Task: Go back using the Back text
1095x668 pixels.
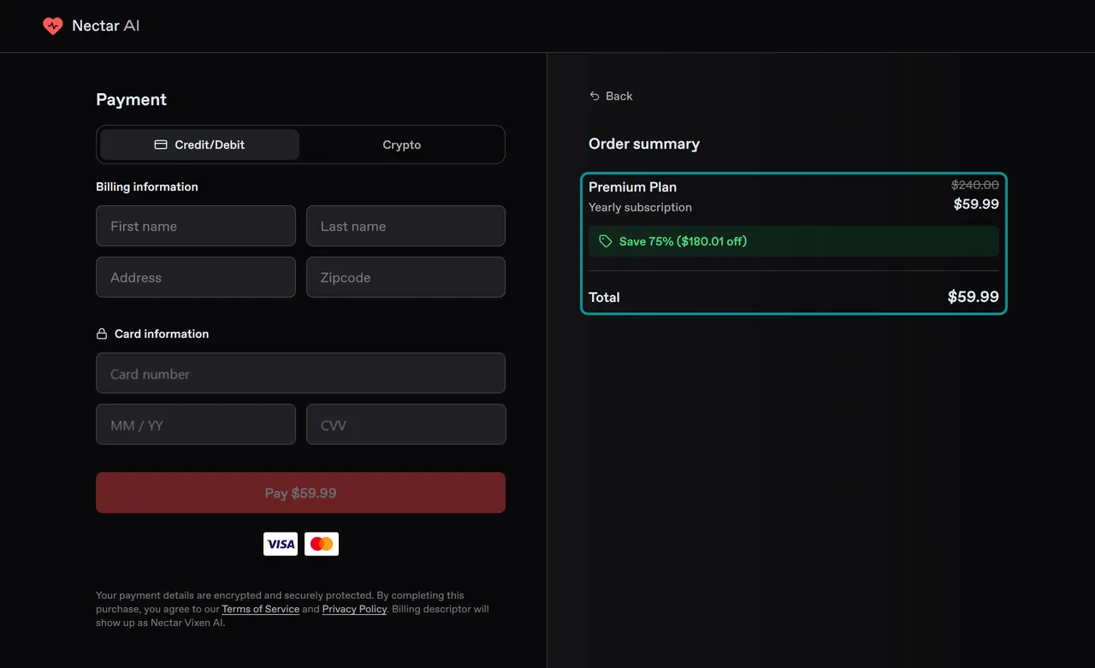Action: tap(619, 96)
